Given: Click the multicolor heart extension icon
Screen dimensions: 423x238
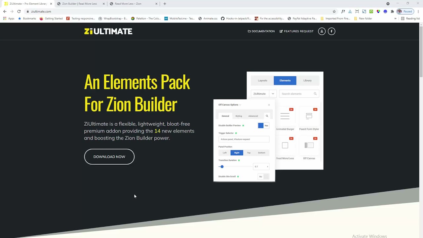Looking at the screenshot, I should (378, 11).
